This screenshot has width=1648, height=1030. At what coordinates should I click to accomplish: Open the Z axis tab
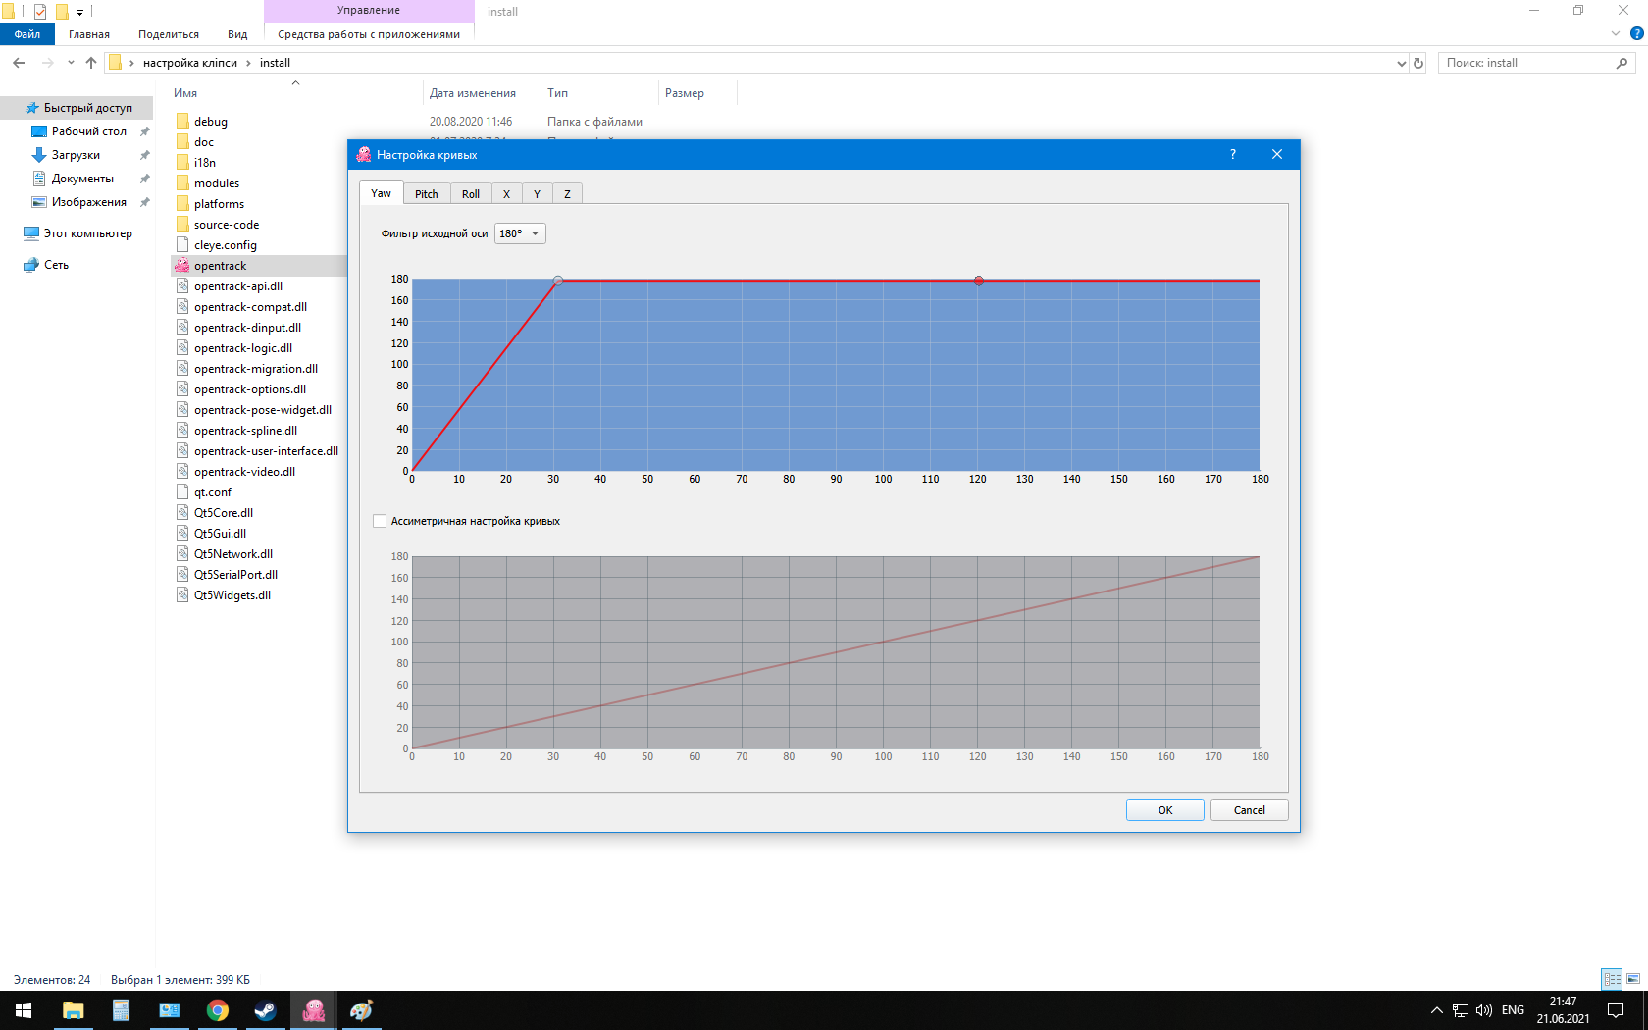point(567,194)
